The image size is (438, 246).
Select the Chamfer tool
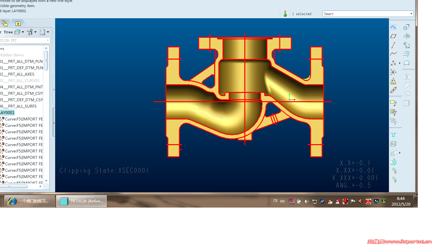[393, 180]
